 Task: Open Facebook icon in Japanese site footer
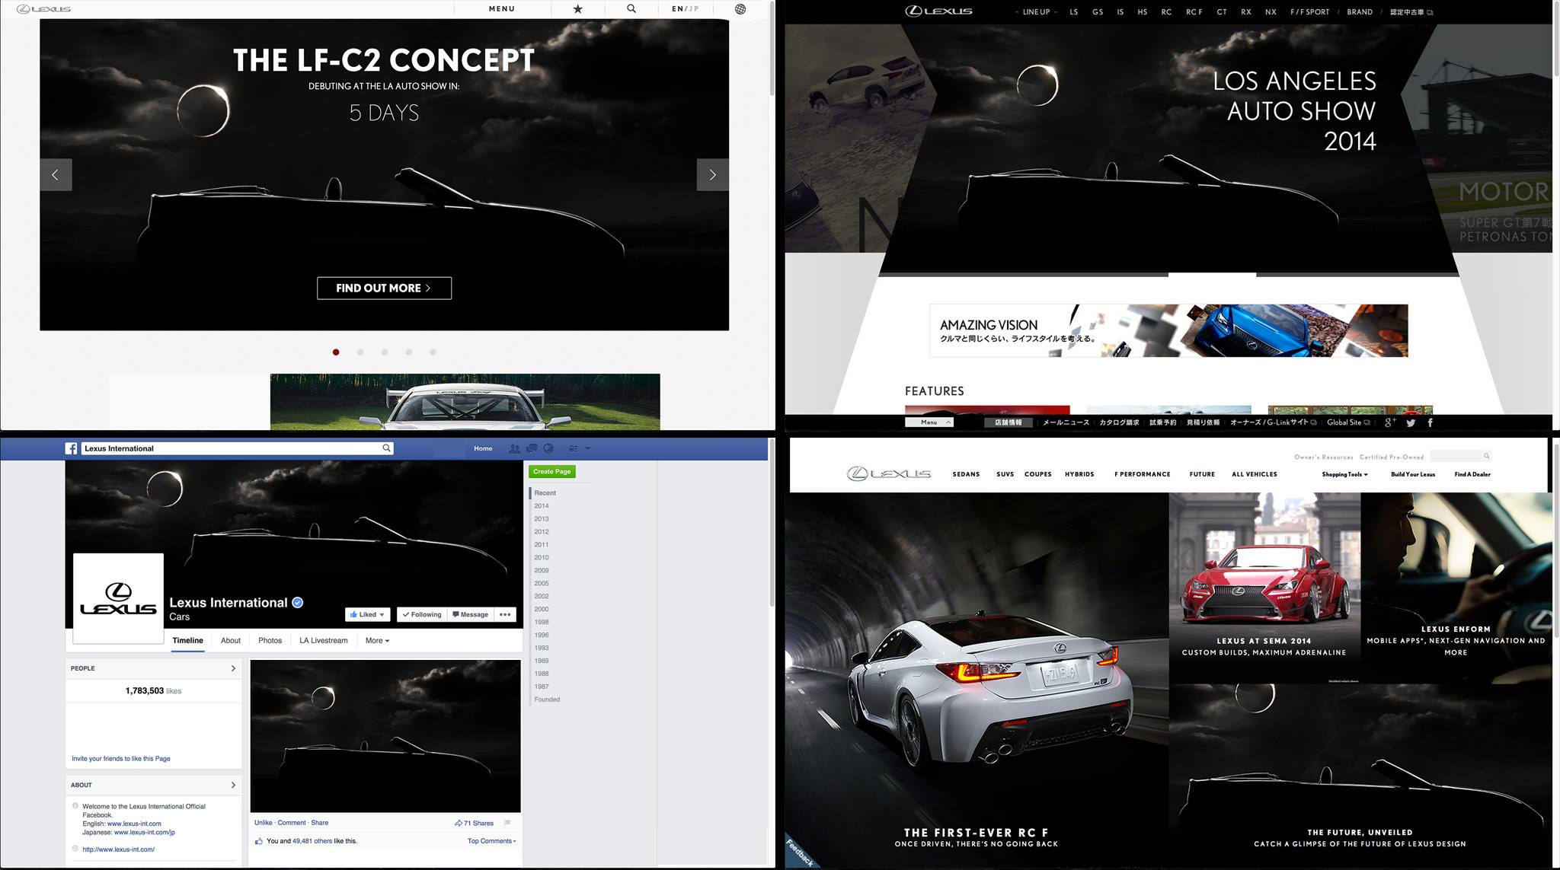1430,422
